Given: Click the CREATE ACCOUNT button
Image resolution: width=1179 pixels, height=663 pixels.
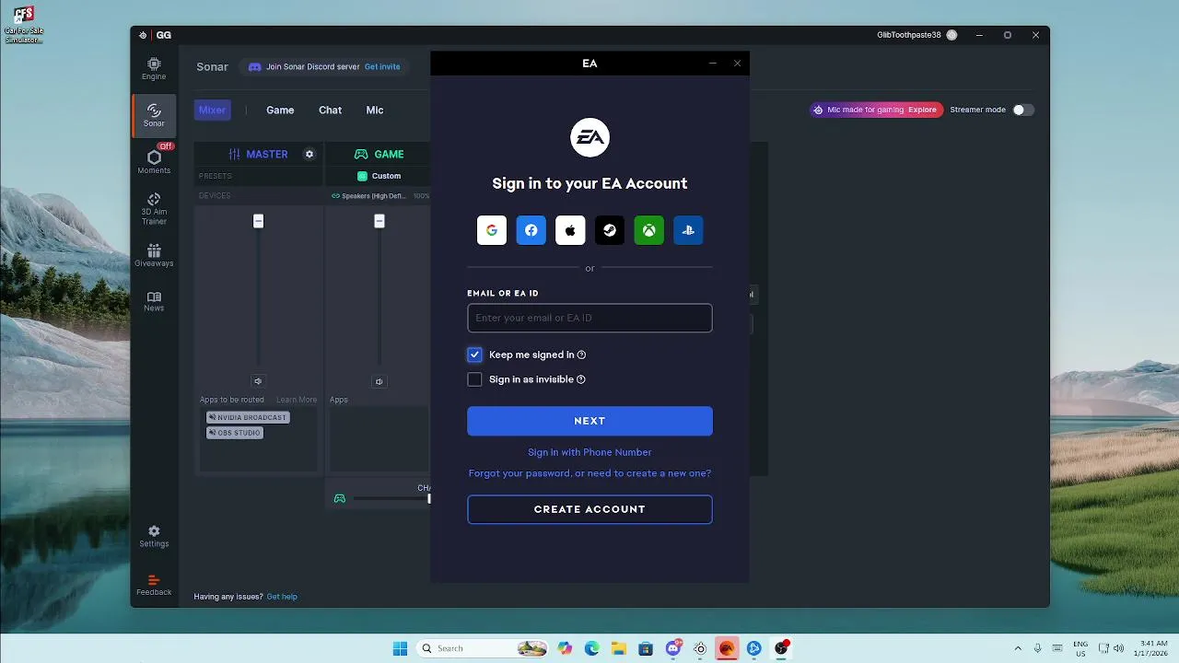Looking at the screenshot, I should [x=589, y=509].
